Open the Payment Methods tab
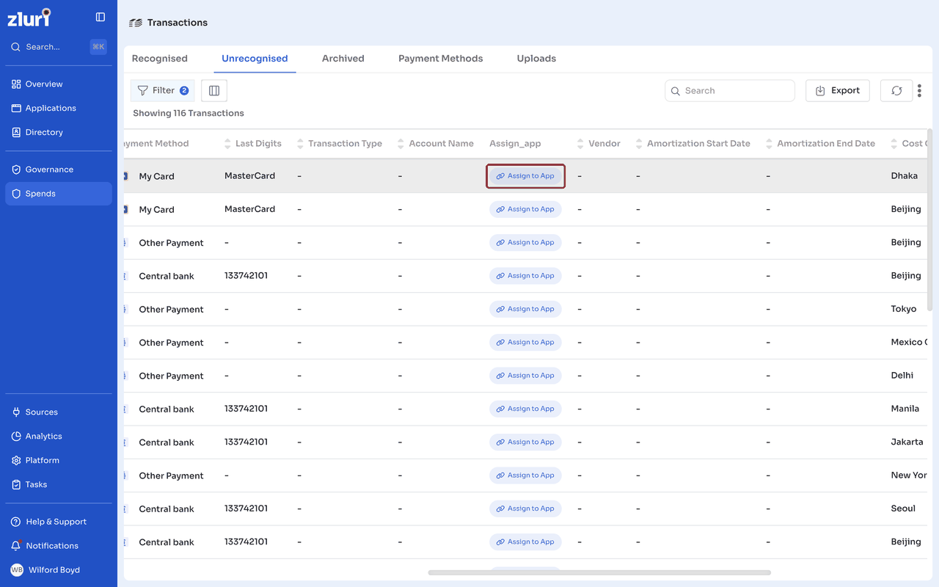Image resolution: width=939 pixels, height=587 pixels. point(441,59)
